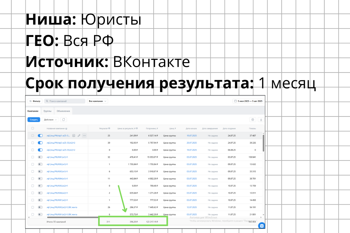
Task: Click the pencil edit icon for лф2/мц/РФ/кф1
Action: 79,136
